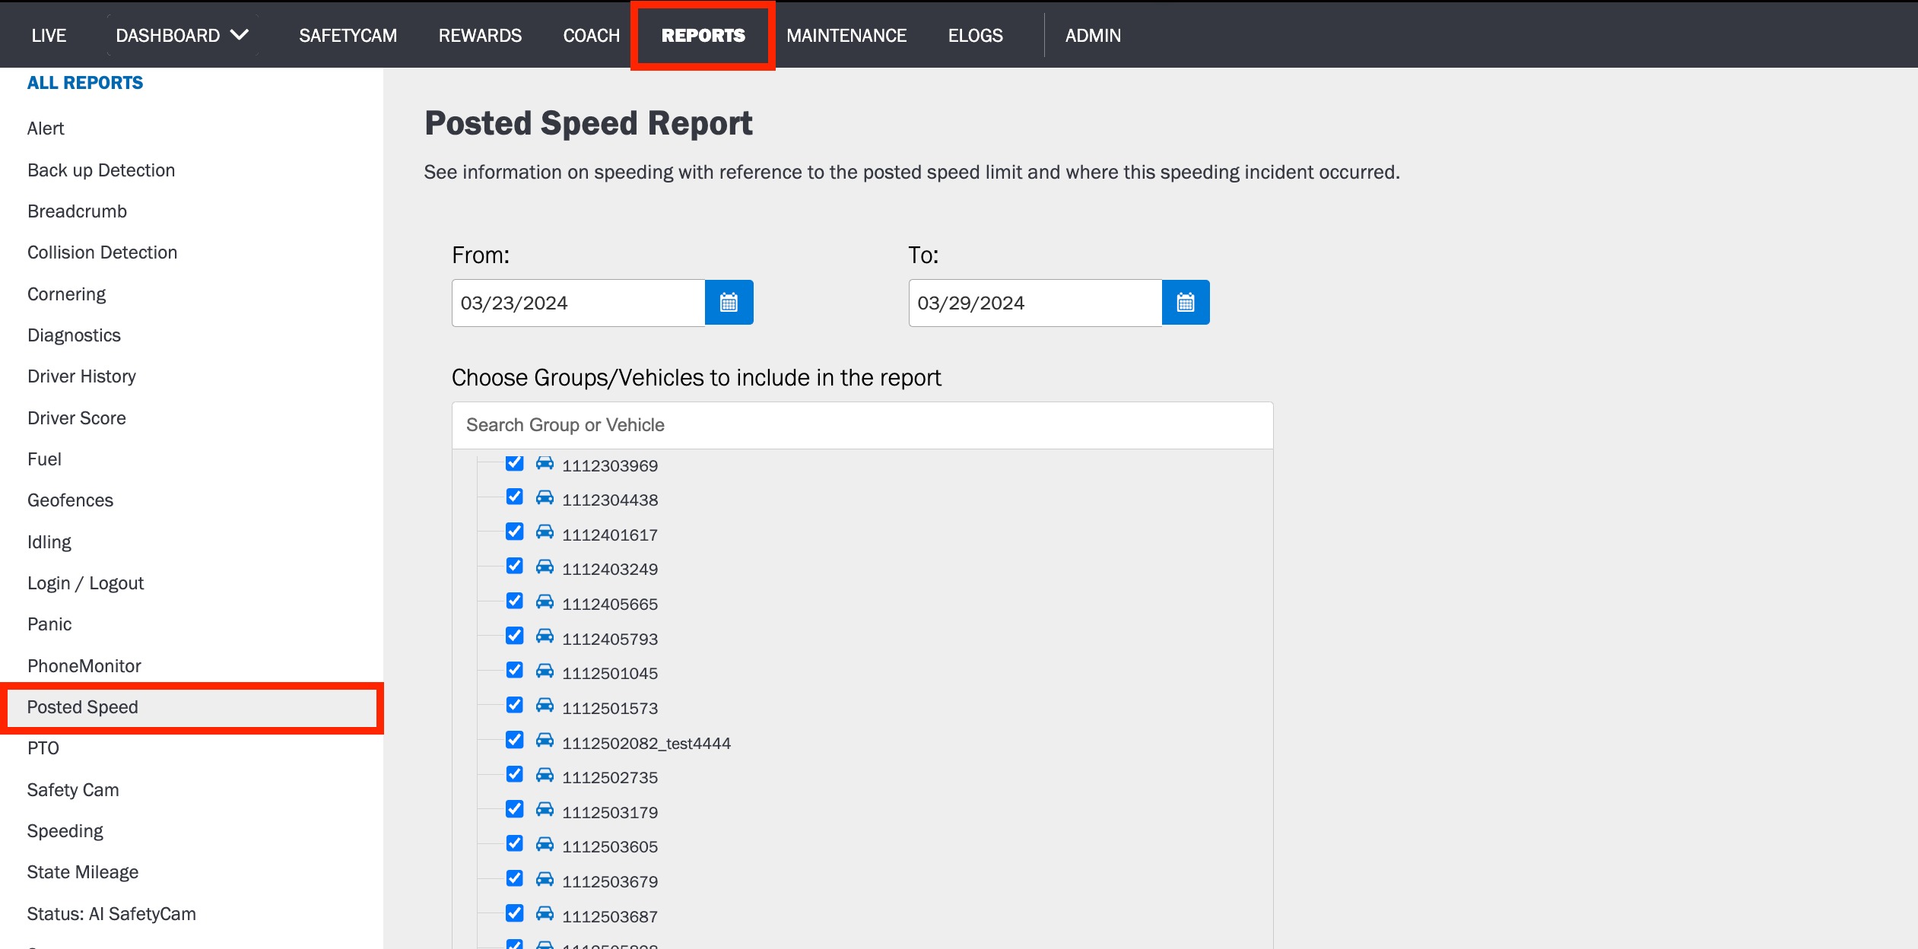This screenshot has height=949, width=1918.
Task: Click the car icon for vehicle 1112501573
Action: click(x=545, y=706)
